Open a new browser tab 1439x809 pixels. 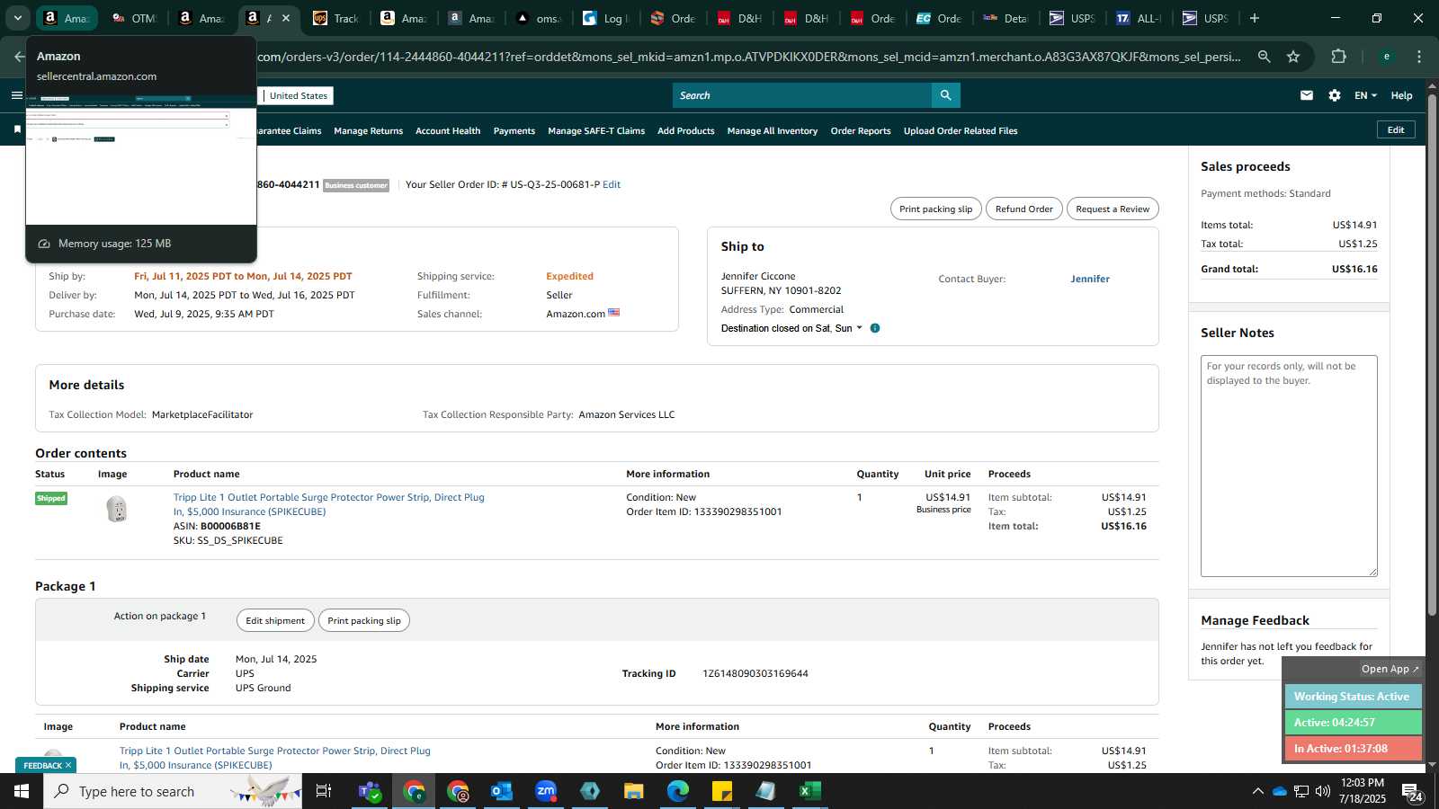click(x=1255, y=18)
